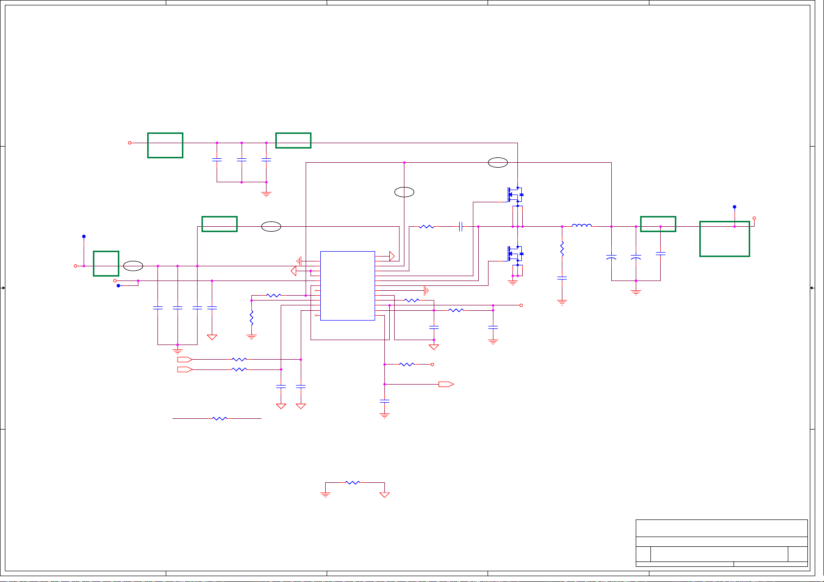
Task: Select the isolated resistor on the standalone wire
Action: click(x=220, y=418)
